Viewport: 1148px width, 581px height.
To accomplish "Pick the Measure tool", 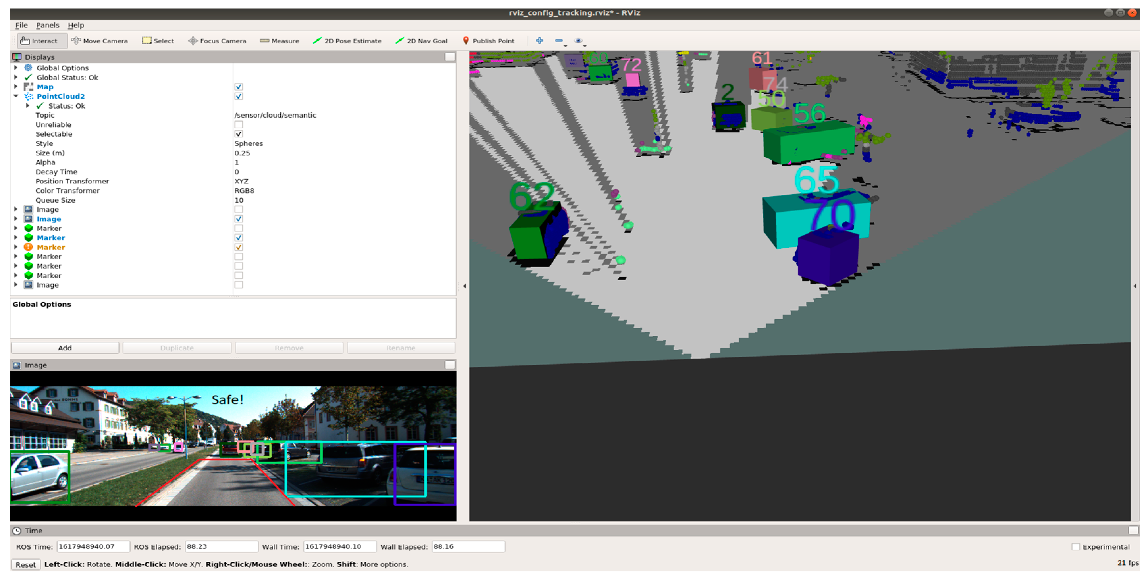I will [280, 41].
